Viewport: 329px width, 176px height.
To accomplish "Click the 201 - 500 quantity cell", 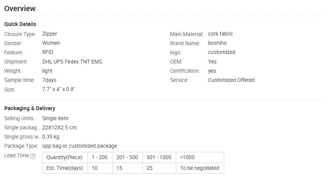I will click(127, 157).
